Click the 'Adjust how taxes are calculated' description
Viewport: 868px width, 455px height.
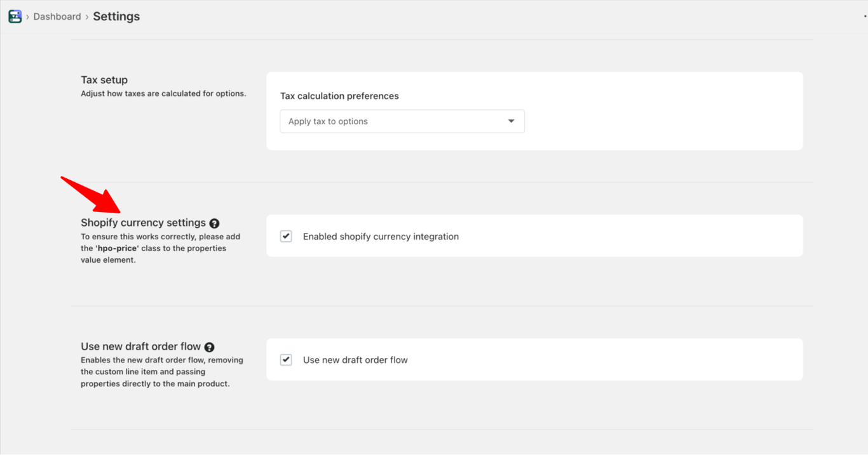[163, 93]
